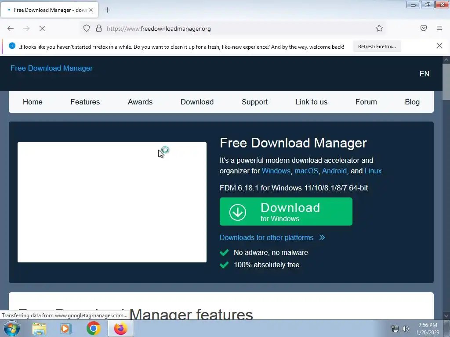Image resolution: width=450 pixels, height=337 pixels.
Task: Open Firefox hamburger application menu
Action: (439, 28)
